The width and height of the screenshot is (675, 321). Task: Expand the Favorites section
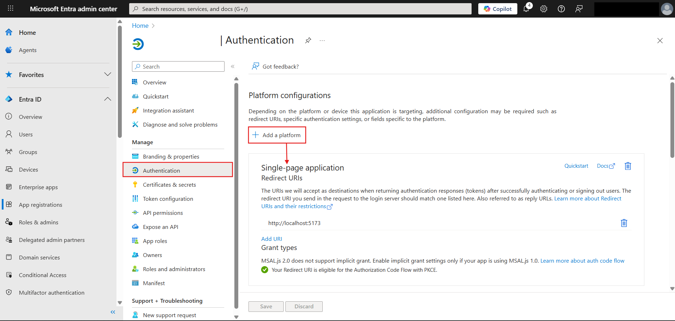click(x=107, y=75)
